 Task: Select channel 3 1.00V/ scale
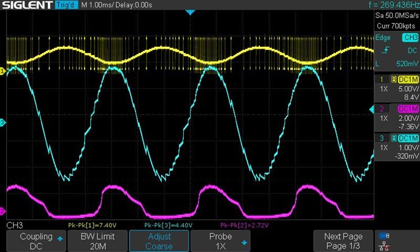408,148
